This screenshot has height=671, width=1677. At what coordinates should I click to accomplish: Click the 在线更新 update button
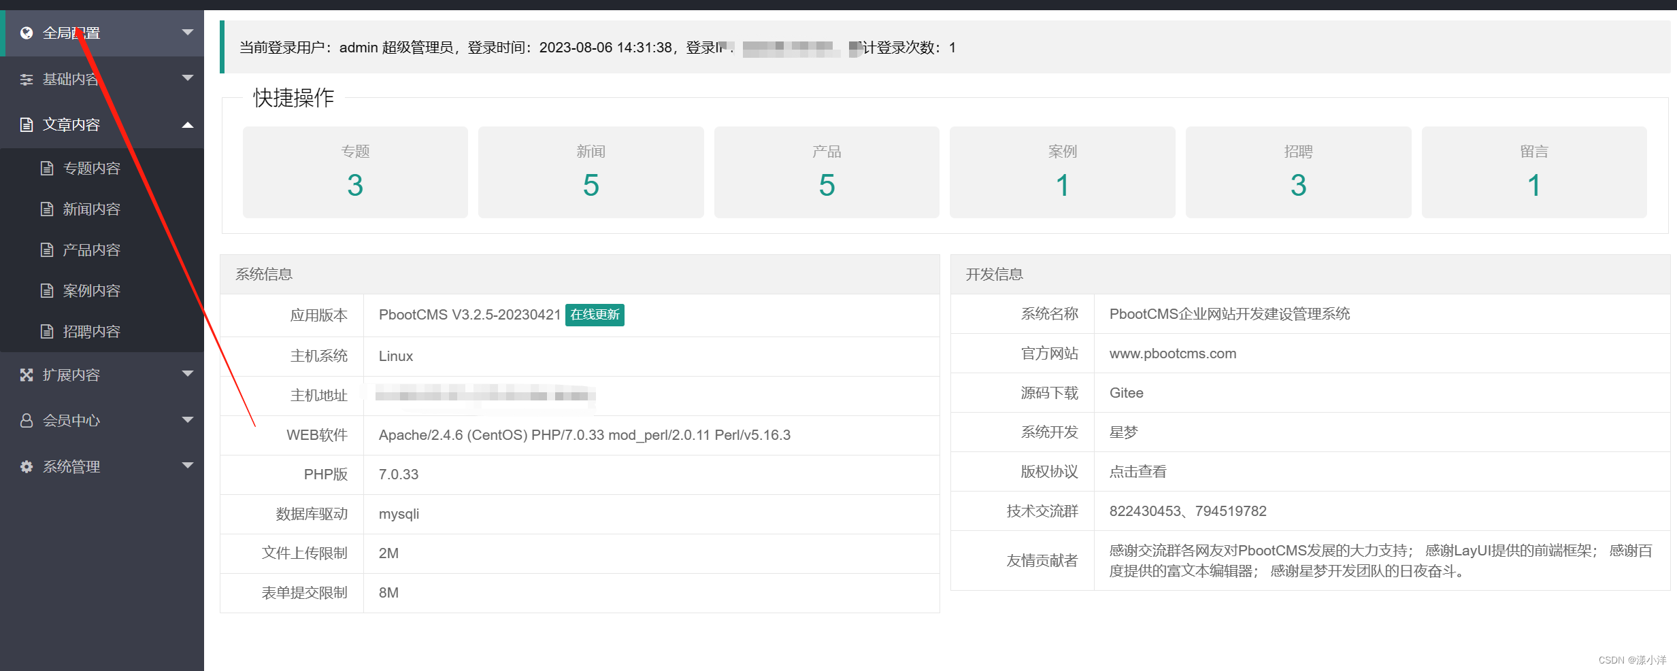point(594,315)
